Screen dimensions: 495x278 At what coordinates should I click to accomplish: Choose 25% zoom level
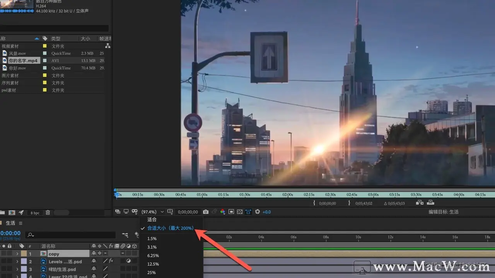pos(152,273)
